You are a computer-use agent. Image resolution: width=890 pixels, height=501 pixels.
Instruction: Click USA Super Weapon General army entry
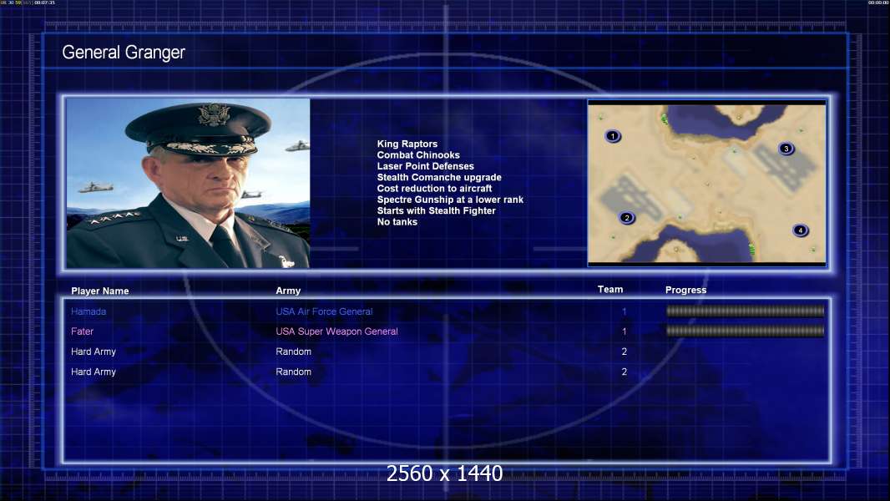point(336,331)
